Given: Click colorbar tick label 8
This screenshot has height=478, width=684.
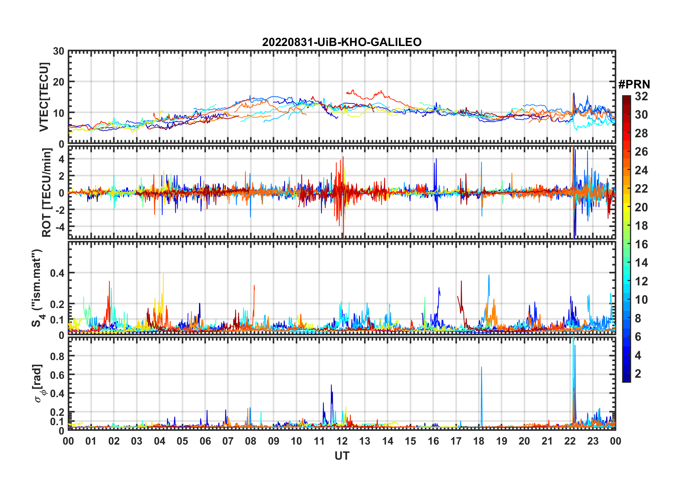Looking at the screenshot, I should coord(638,318).
